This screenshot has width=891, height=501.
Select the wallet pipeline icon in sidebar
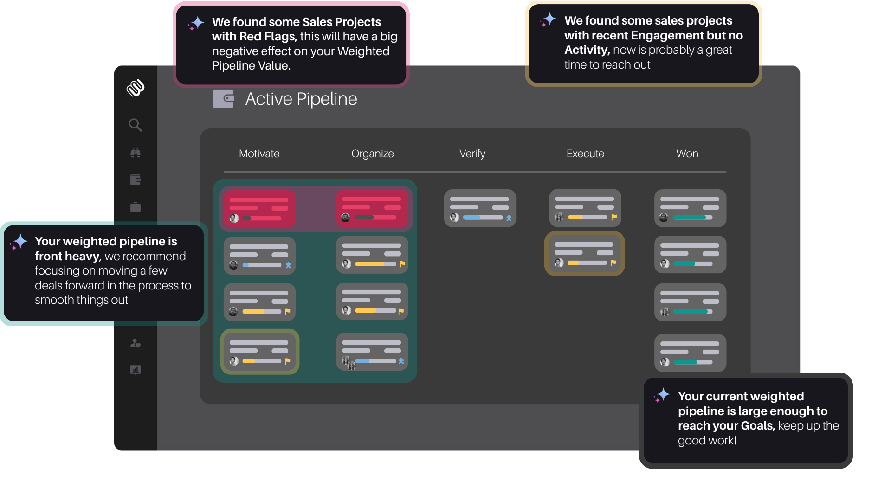[136, 180]
